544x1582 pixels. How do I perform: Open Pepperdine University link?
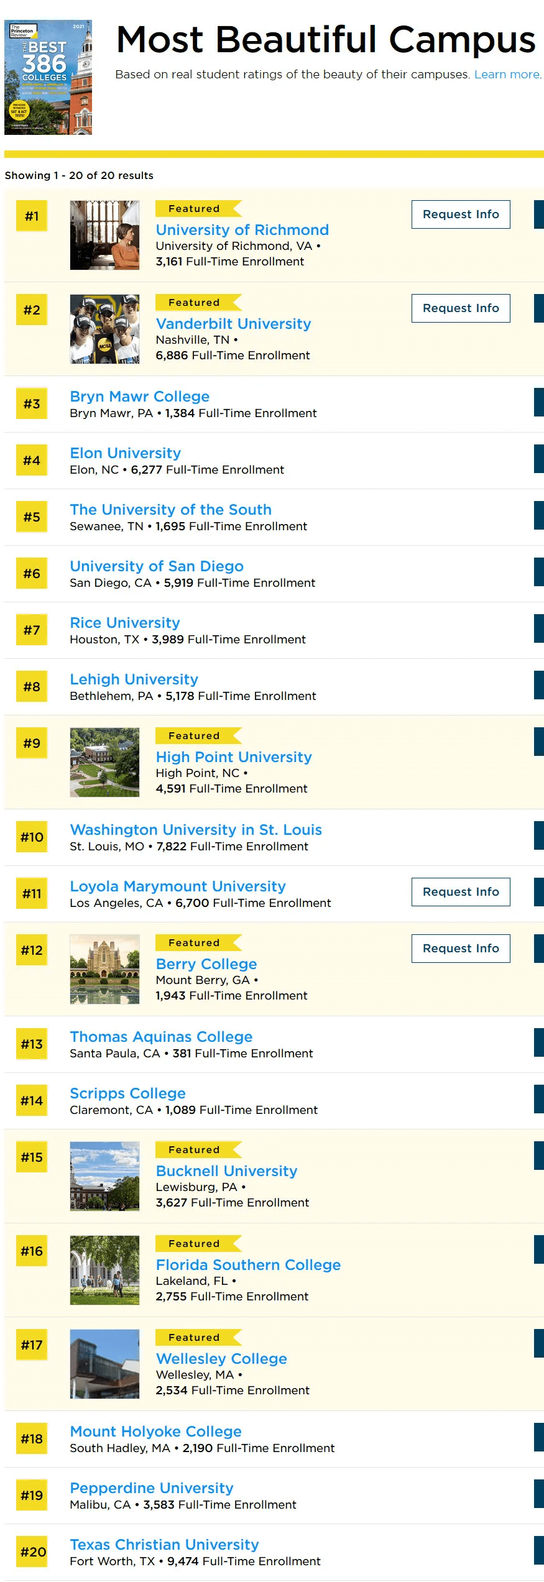coord(152,1488)
